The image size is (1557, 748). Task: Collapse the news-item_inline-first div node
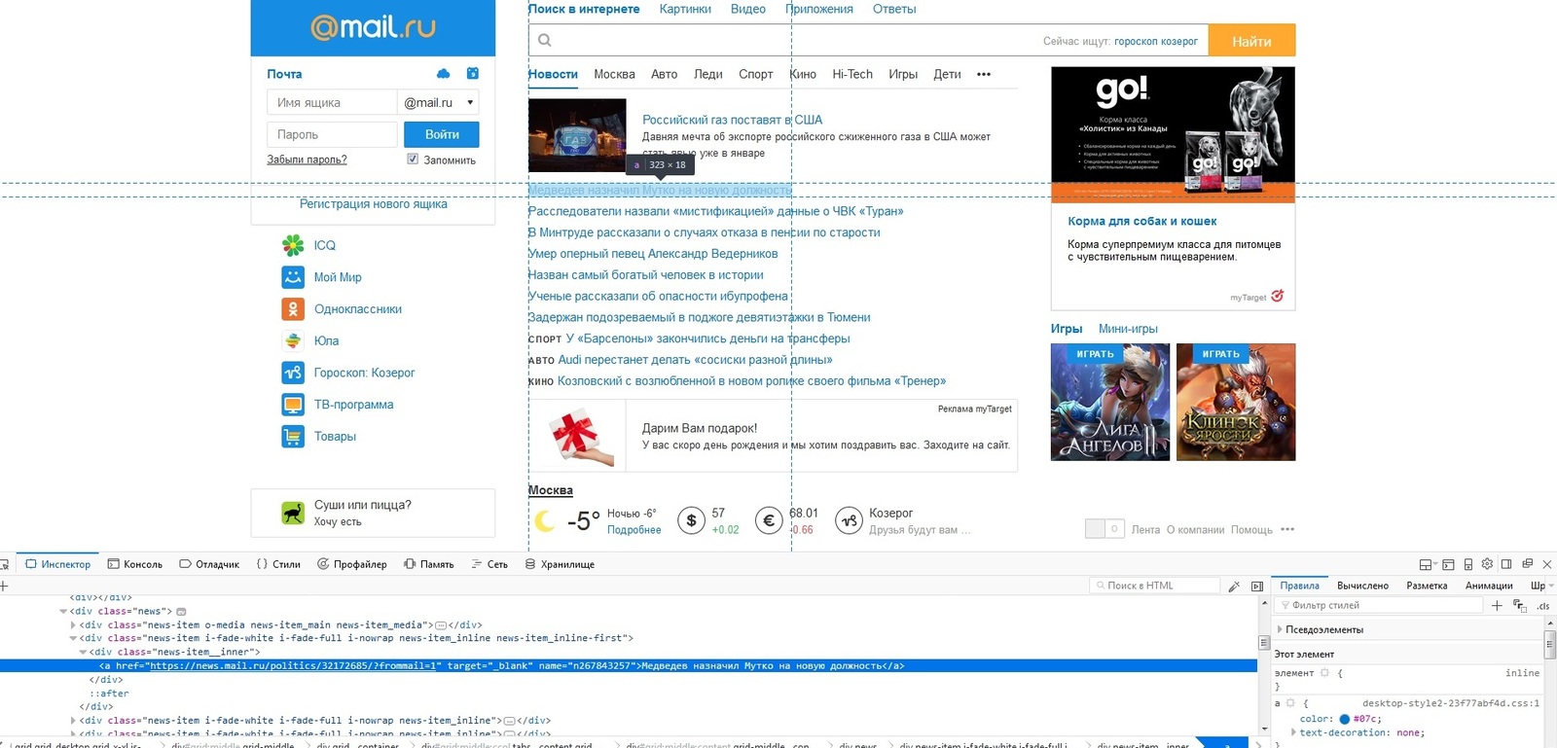pyautogui.click(x=73, y=638)
